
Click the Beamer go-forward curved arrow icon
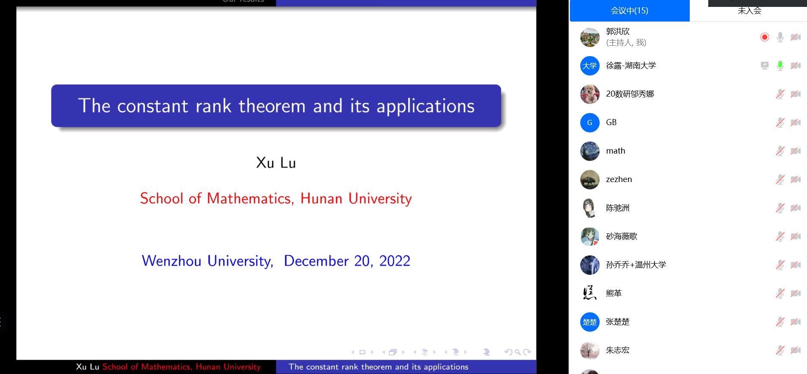tap(527, 352)
